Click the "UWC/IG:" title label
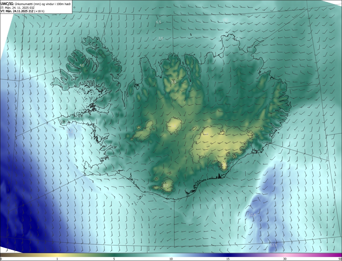Viewport: 342px width, 261px height. (x=7, y=4)
